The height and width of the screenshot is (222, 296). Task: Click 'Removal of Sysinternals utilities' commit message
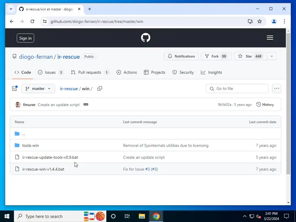(166, 146)
